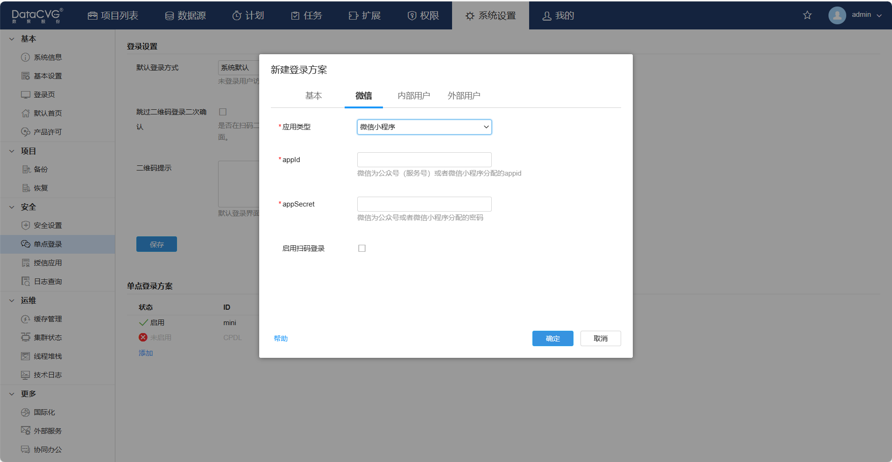The width and height of the screenshot is (892, 462).
Task: Click the red disabled icon for CPDL
Action: click(143, 337)
